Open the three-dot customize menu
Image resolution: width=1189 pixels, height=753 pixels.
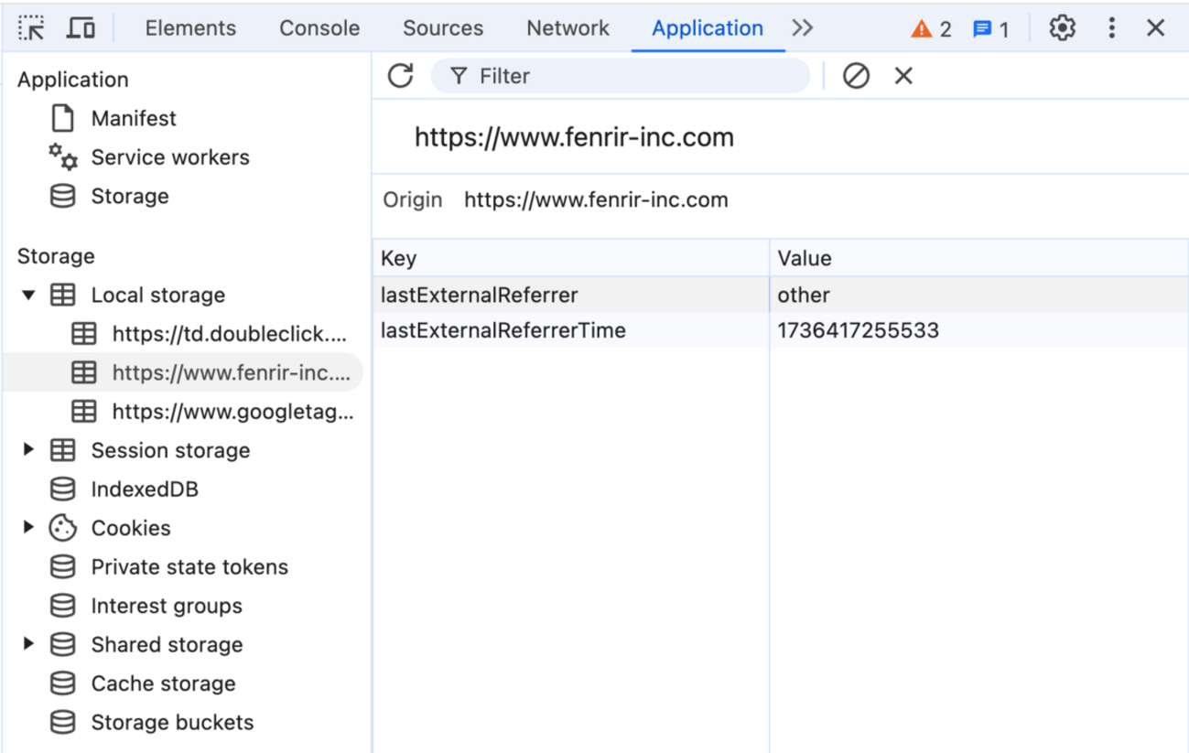pyautogui.click(x=1111, y=28)
